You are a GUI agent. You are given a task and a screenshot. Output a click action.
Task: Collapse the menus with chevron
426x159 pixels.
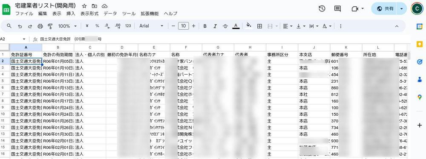(396, 26)
